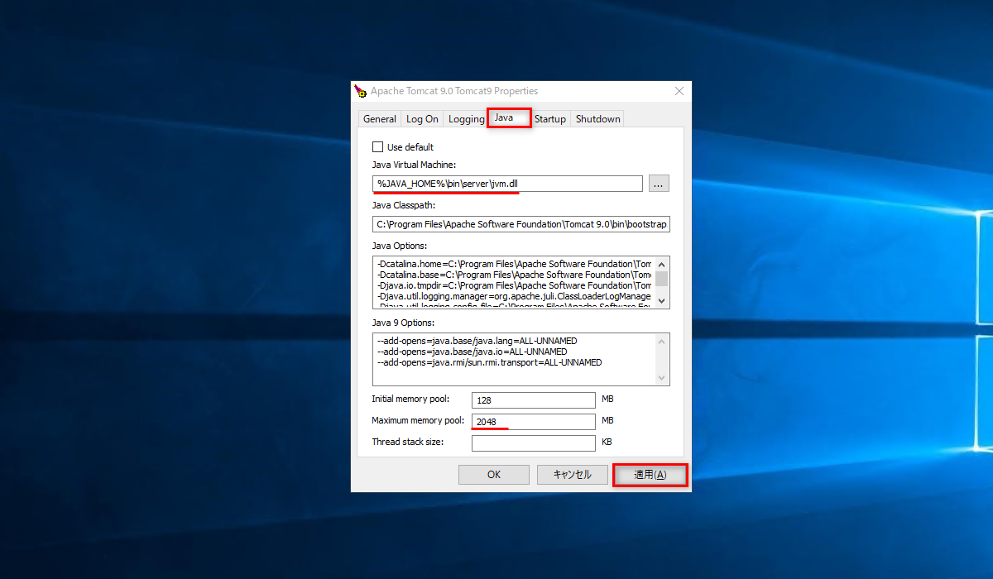The image size is (993, 579).
Task: Click the Java Options scrollbar thumb
Action: coord(662,277)
